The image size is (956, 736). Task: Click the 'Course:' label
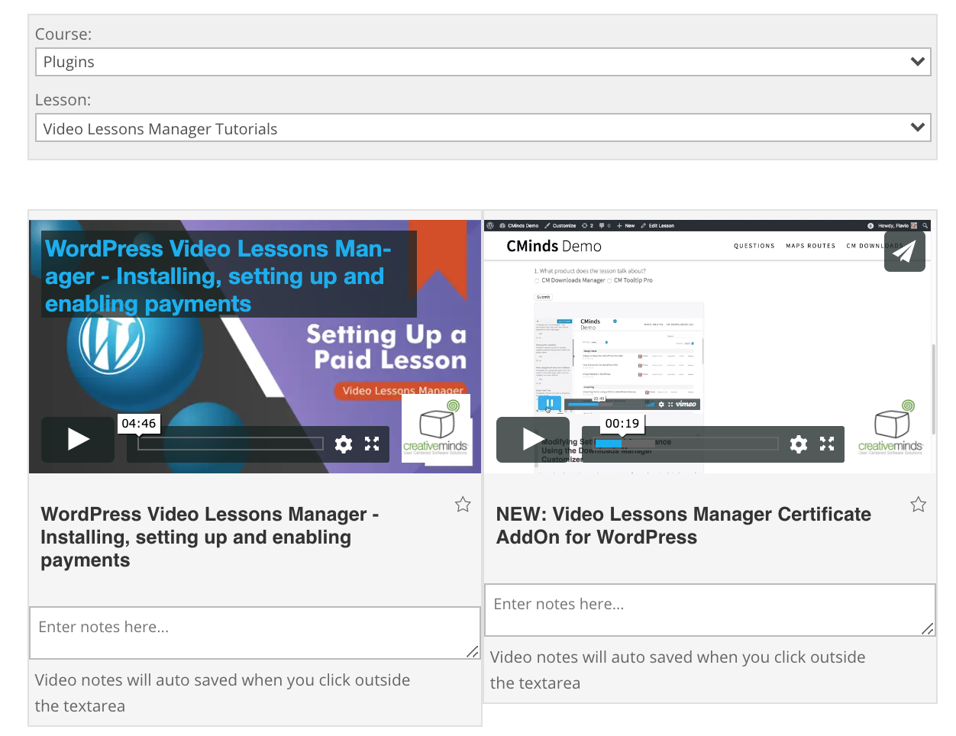(63, 34)
